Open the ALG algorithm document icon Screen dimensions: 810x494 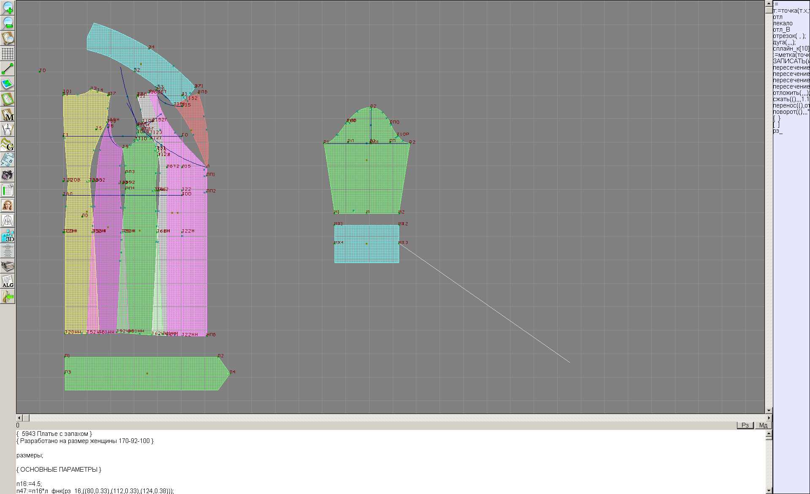[x=8, y=281]
